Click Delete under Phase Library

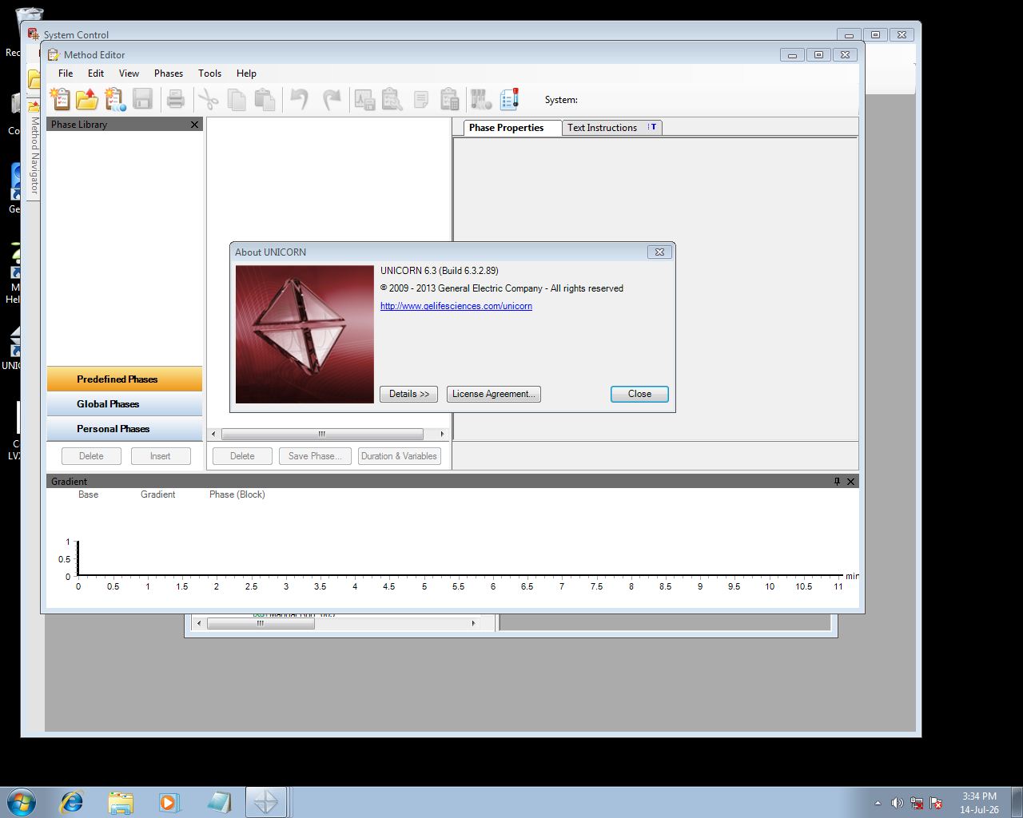(91, 456)
